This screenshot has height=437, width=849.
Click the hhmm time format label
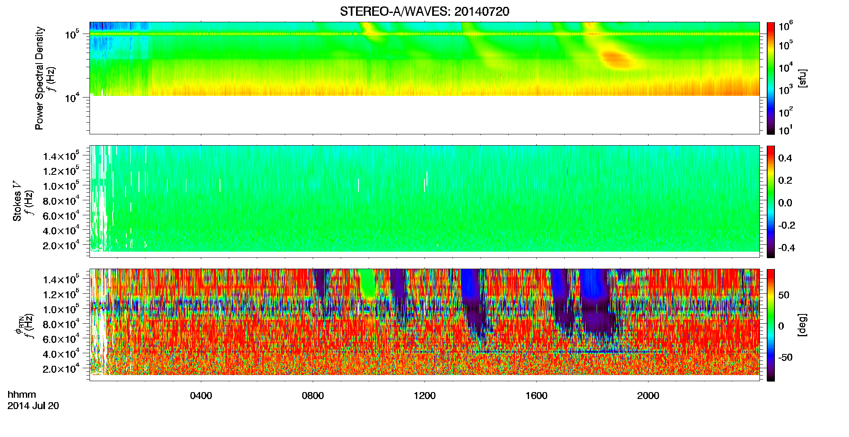[x=22, y=395]
